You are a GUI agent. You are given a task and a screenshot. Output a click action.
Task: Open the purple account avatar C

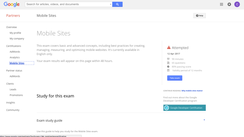click(237, 4)
